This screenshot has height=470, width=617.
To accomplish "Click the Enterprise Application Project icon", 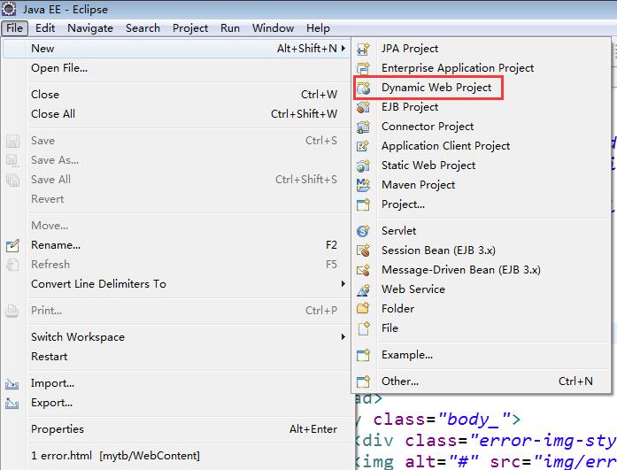I will click(363, 68).
